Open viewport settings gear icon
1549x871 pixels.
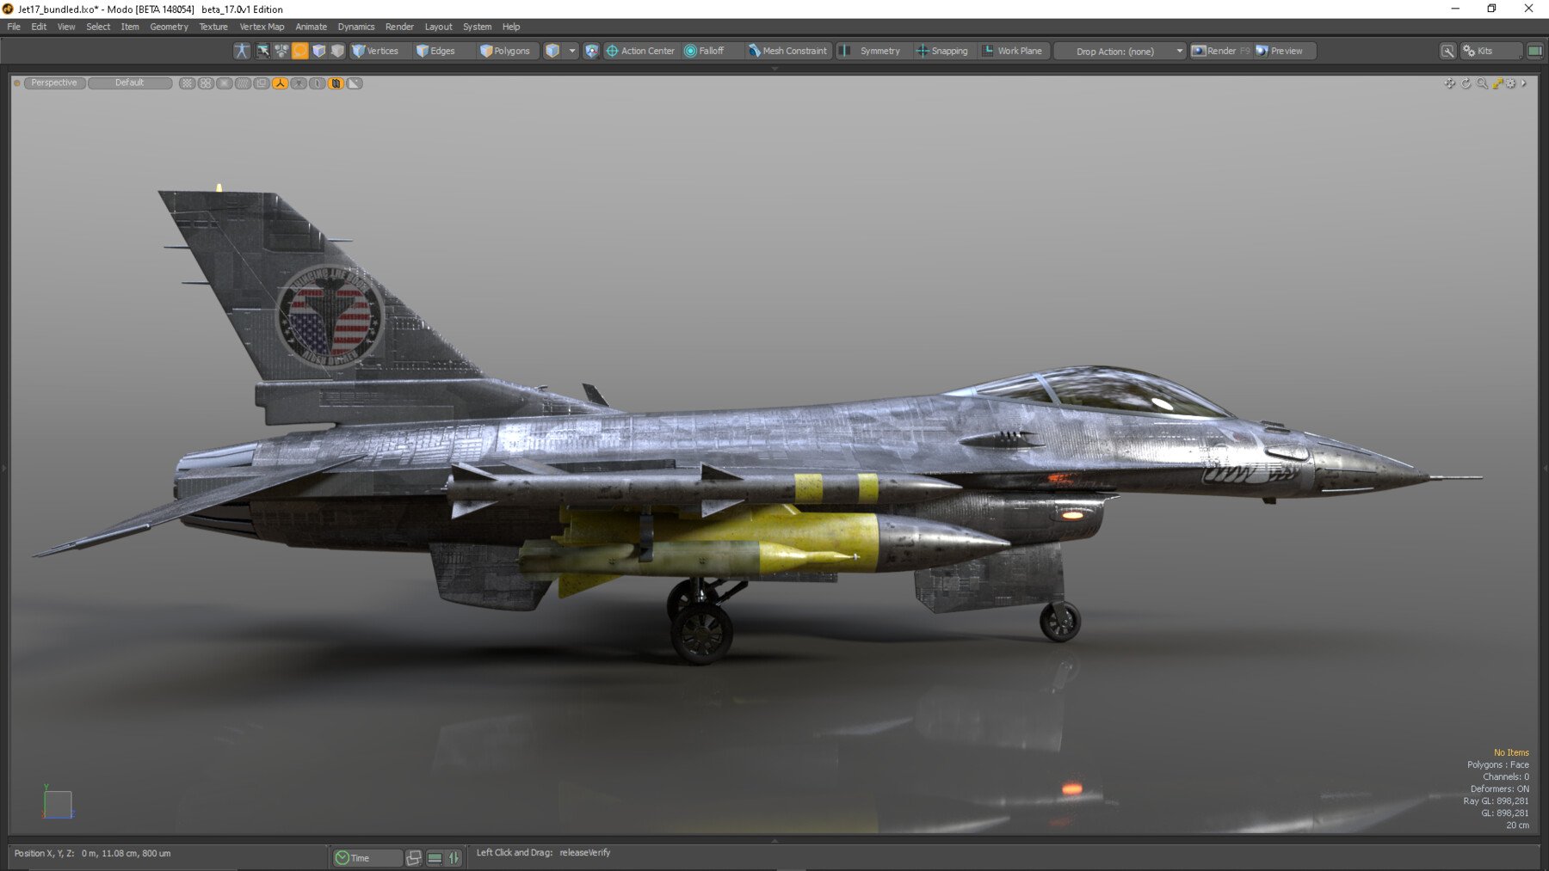(1511, 83)
